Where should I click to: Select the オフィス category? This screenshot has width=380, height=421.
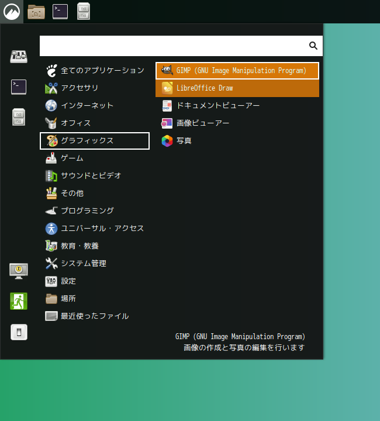tap(95, 123)
